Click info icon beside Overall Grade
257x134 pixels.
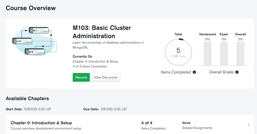(x=237, y=72)
